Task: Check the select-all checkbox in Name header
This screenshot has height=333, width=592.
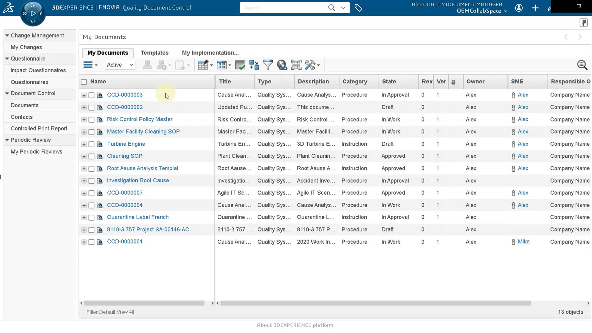Action: pyautogui.click(x=84, y=82)
